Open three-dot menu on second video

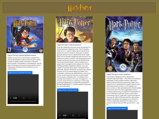click(x=85, y=115)
